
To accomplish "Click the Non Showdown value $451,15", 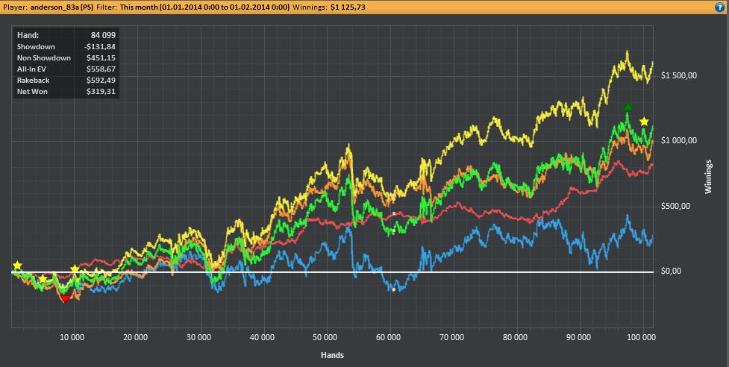I will (x=101, y=57).
